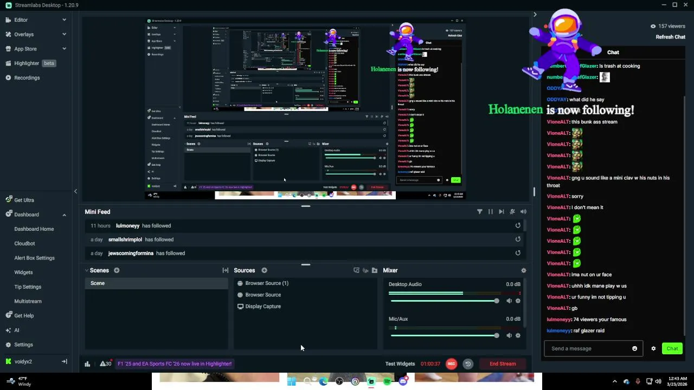Add a source folder with the folder icon
Screen dimensions: 694x390
374,270
